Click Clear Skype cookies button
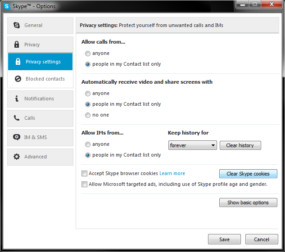The image size is (285, 252). (248, 174)
